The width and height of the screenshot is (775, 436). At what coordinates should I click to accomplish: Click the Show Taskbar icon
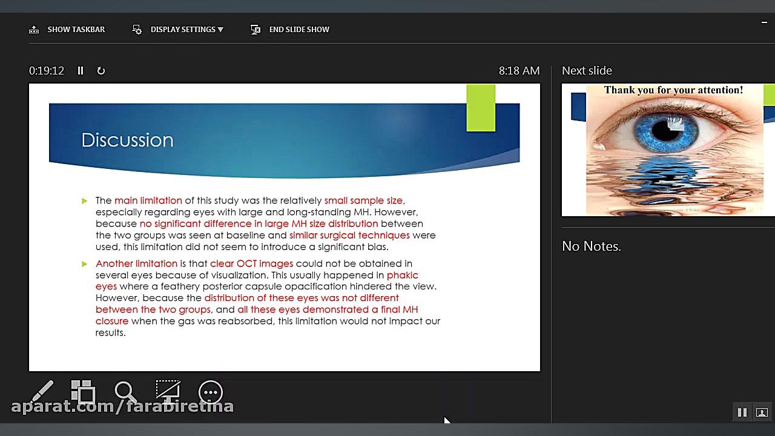click(34, 30)
